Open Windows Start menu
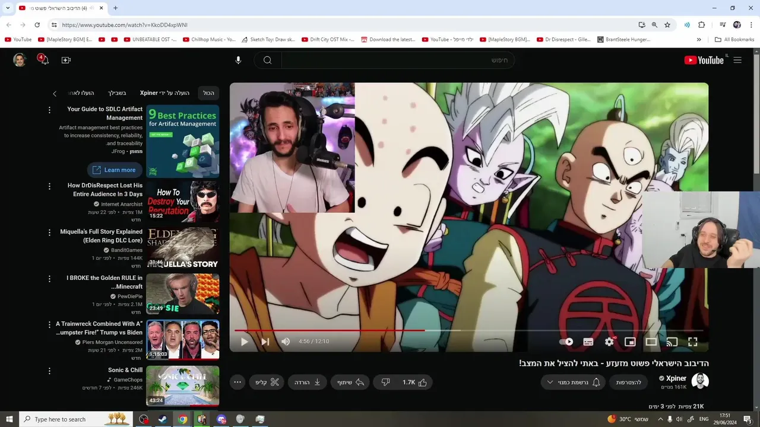This screenshot has height=427, width=760. tap(9, 419)
